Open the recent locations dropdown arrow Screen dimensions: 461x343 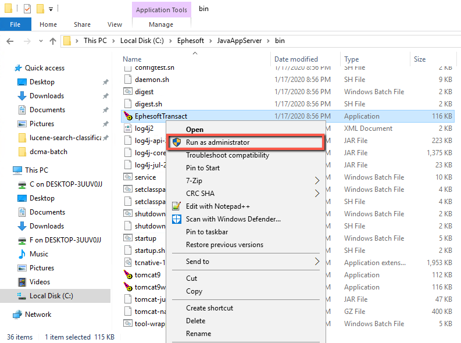tap(41, 41)
